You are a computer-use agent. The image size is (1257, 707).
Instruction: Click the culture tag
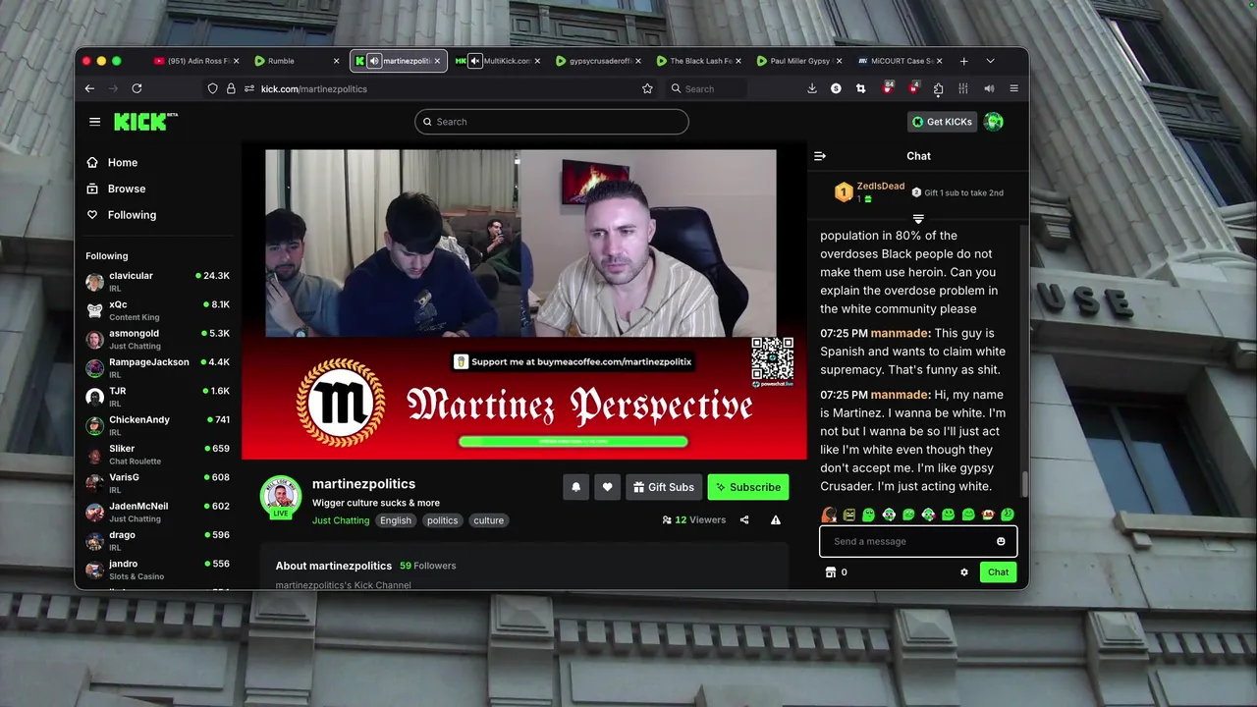tap(488, 520)
